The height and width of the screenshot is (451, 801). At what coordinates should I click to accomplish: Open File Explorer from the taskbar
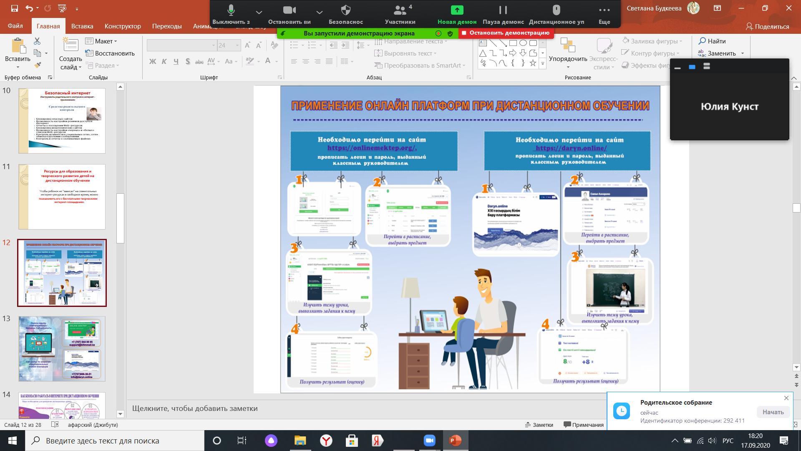[300, 441]
